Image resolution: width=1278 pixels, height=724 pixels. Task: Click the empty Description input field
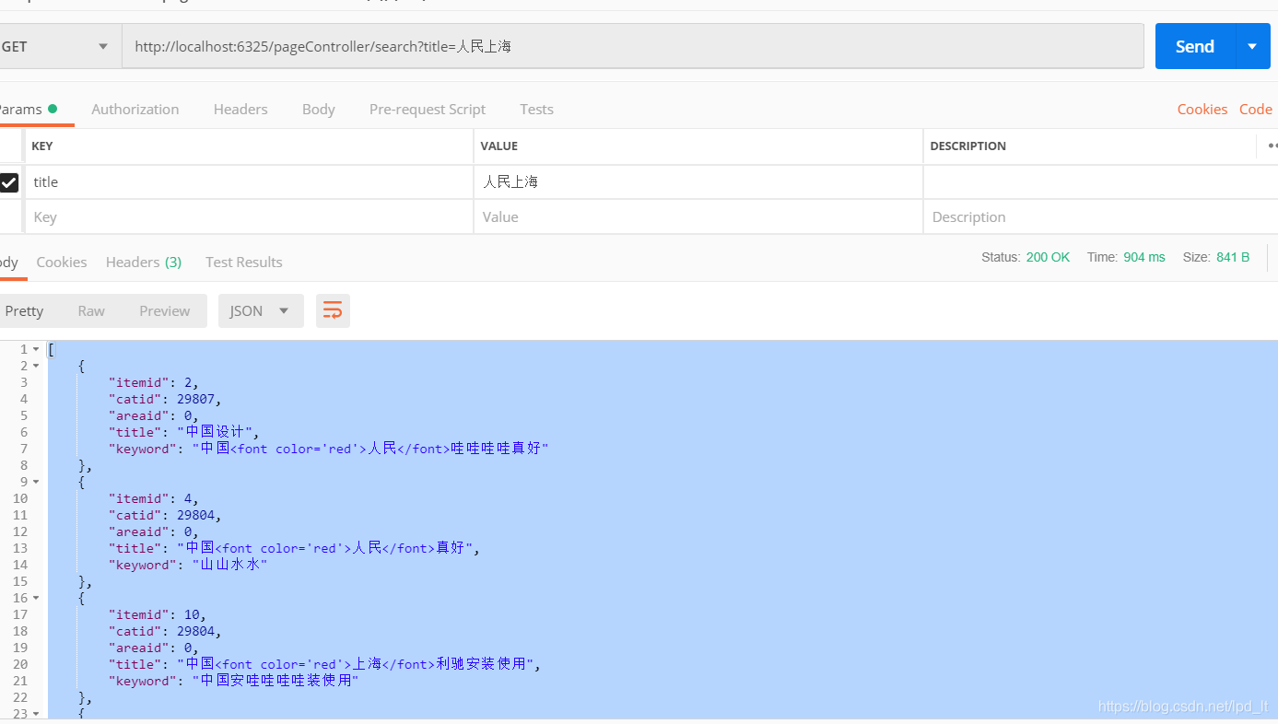pos(1100,217)
